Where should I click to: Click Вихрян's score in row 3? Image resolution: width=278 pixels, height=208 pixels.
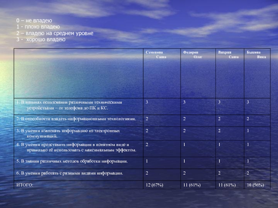(219, 131)
